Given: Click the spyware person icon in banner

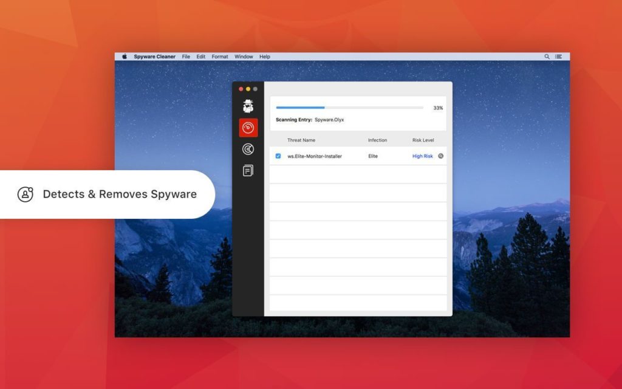Looking at the screenshot, I should pyautogui.click(x=26, y=194).
